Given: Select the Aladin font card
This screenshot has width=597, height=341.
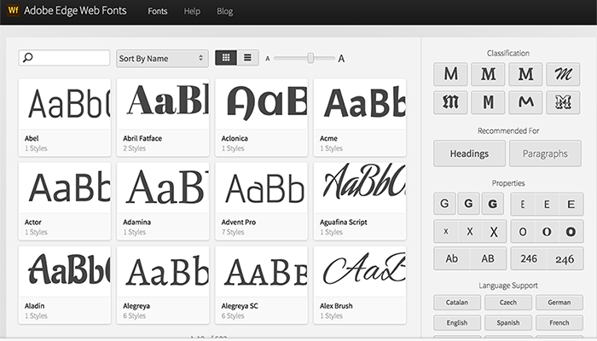Looking at the screenshot, I should pos(64,285).
